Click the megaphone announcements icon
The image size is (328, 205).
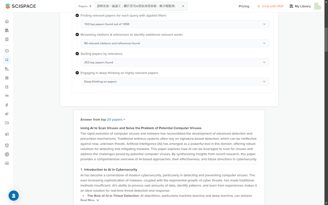click(x=7, y=134)
